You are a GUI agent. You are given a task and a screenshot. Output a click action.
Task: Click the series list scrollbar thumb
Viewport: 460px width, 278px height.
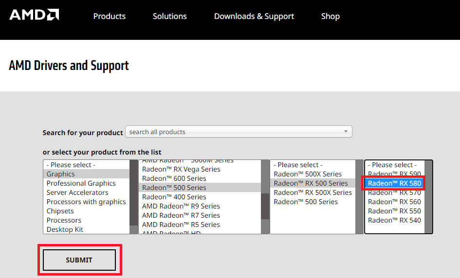265,206
